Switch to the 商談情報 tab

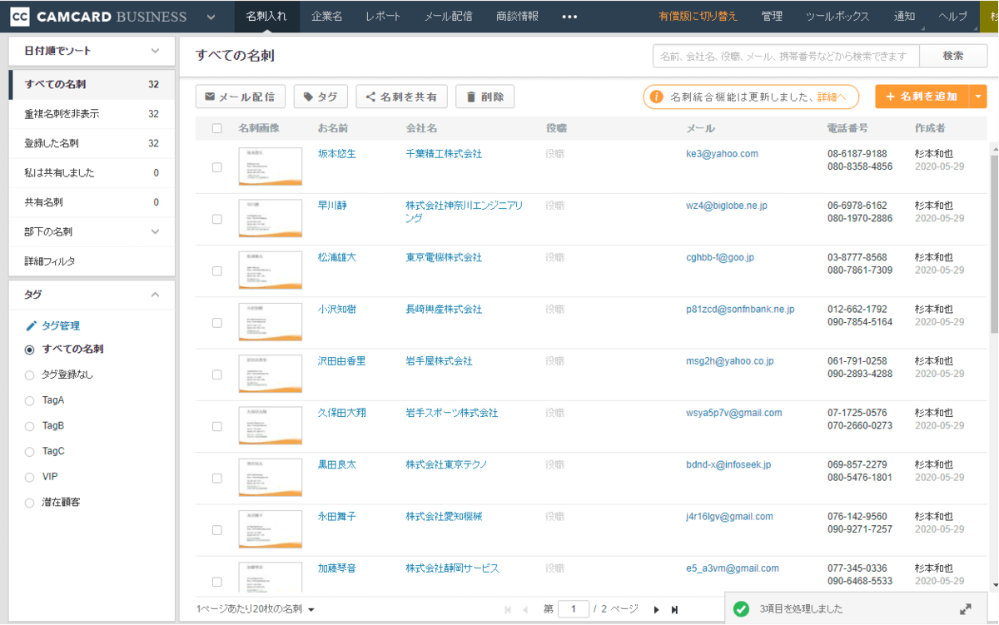coord(517,17)
